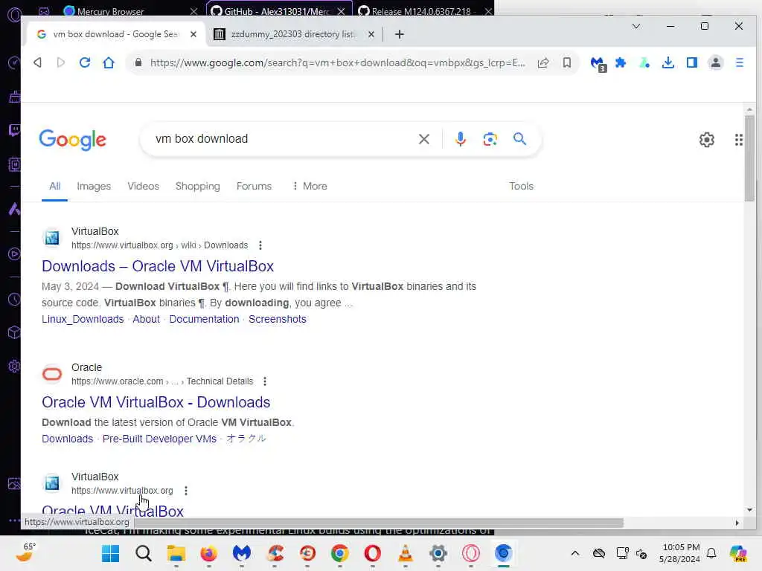Reload the current Google search page

[85, 62]
